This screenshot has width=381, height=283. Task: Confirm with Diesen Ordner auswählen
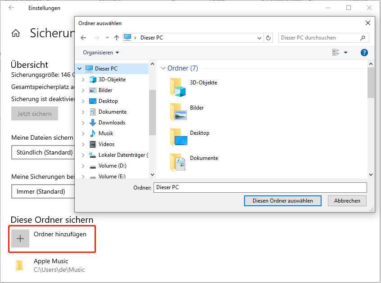(x=282, y=201)
